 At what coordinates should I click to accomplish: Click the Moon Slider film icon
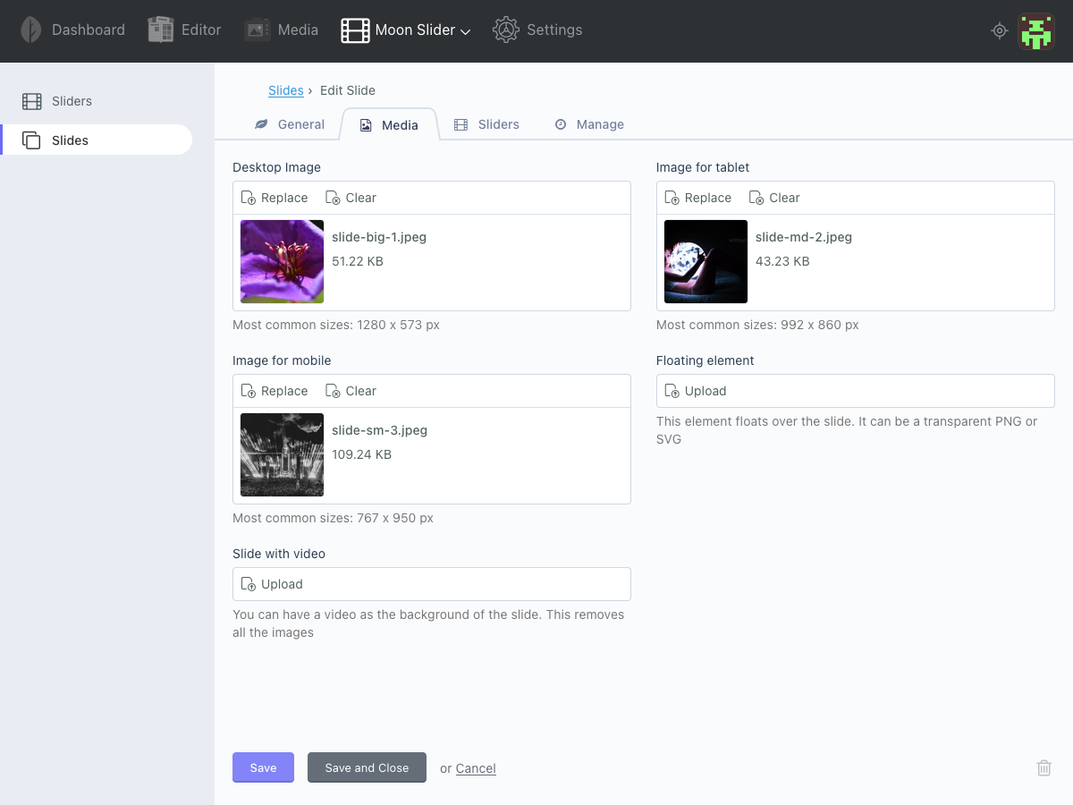pyautogui.click(x=355, y=30)
